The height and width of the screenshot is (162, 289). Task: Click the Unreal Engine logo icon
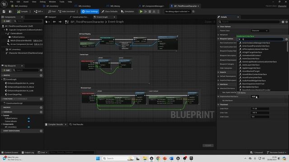(4, 4)
